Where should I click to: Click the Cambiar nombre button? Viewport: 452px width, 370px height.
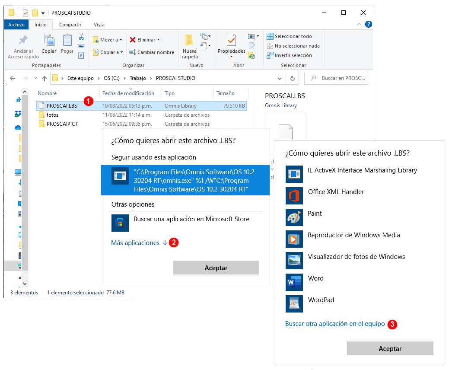point(152,52)
